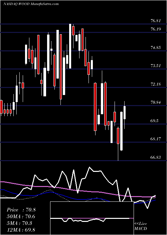Select the 76.81 price level label
Image resolution: width=167 pixels, height=235 pixels.
pyautogui.click(x=156, y=21)
